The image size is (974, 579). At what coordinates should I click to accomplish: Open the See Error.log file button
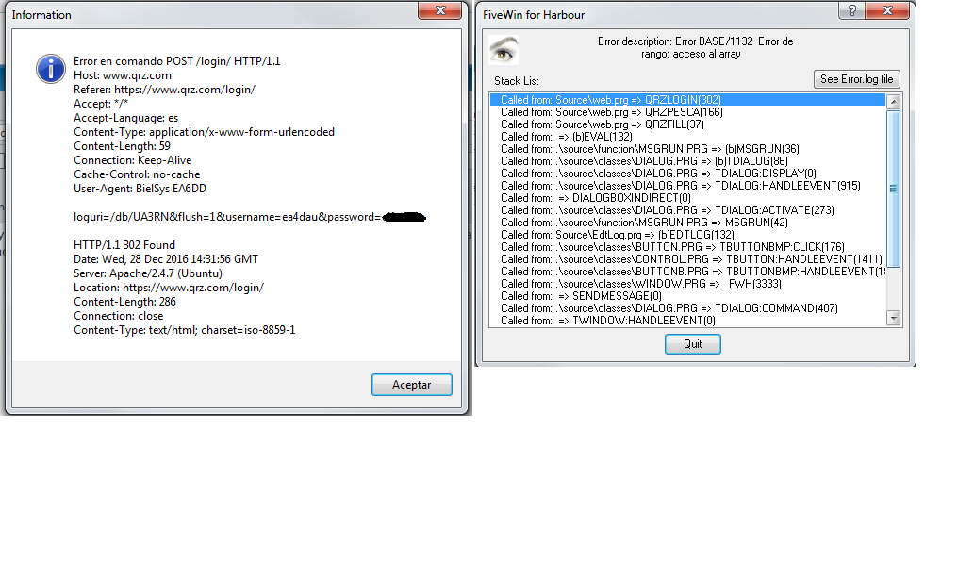coord(856,79)
